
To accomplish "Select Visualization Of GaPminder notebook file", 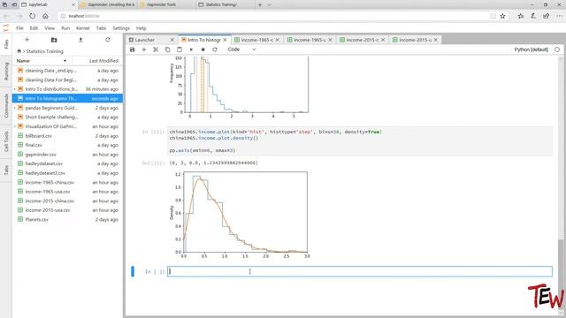I will tap(68, 126).
